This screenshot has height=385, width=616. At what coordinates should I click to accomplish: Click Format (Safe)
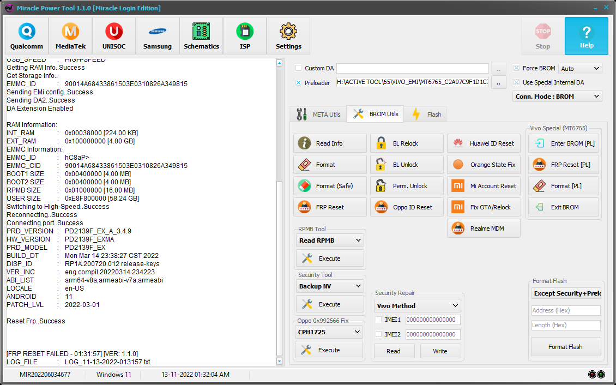[x=330, y=186]
